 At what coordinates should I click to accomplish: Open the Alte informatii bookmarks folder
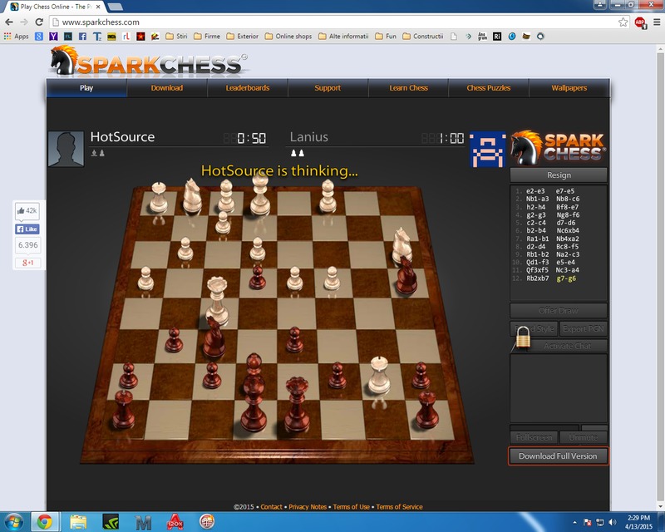(343, 37)
